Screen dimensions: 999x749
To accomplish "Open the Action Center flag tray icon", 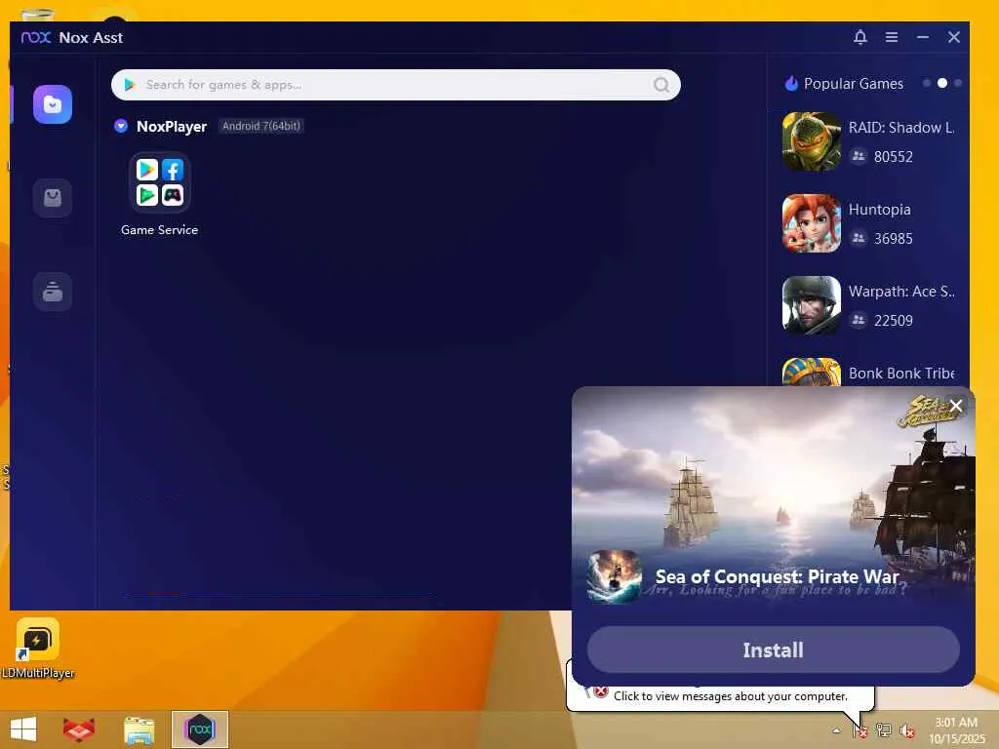I will (x=859, y=730).
